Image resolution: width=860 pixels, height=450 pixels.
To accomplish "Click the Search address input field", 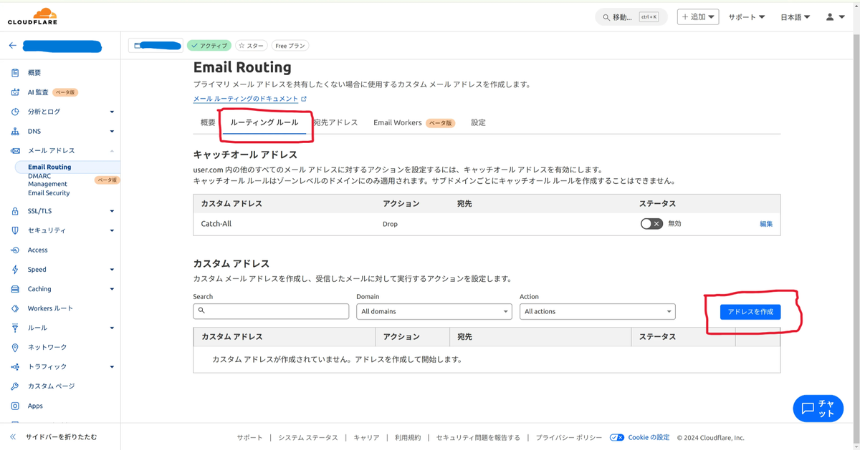I will coord(271,311).
